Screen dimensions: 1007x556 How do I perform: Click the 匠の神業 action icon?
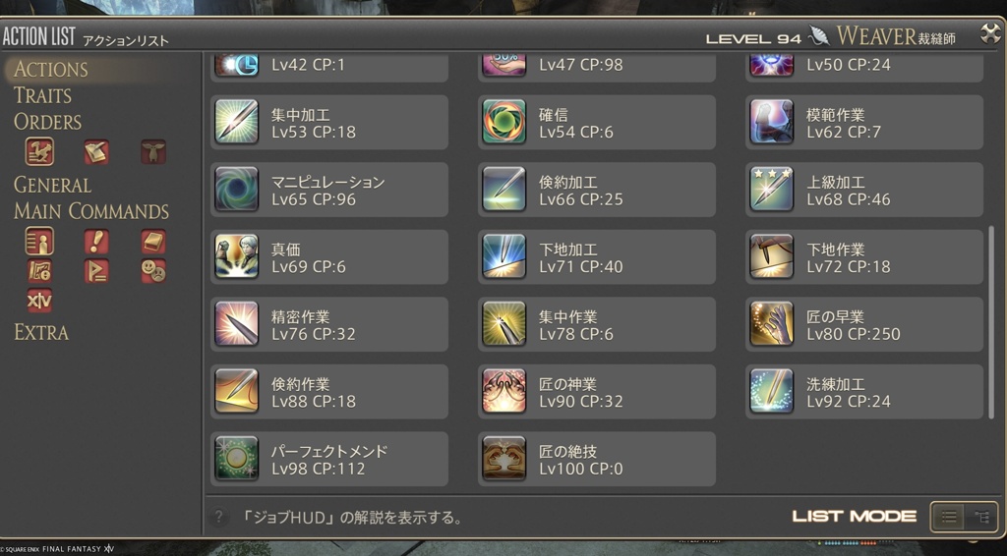point(503,391)
